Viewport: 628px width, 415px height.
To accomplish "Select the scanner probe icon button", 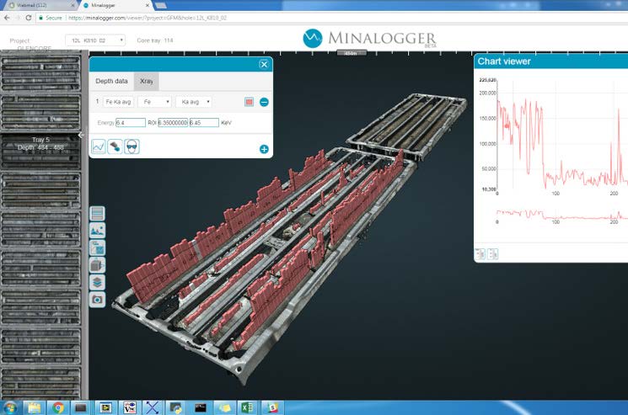I will point(115,146).
